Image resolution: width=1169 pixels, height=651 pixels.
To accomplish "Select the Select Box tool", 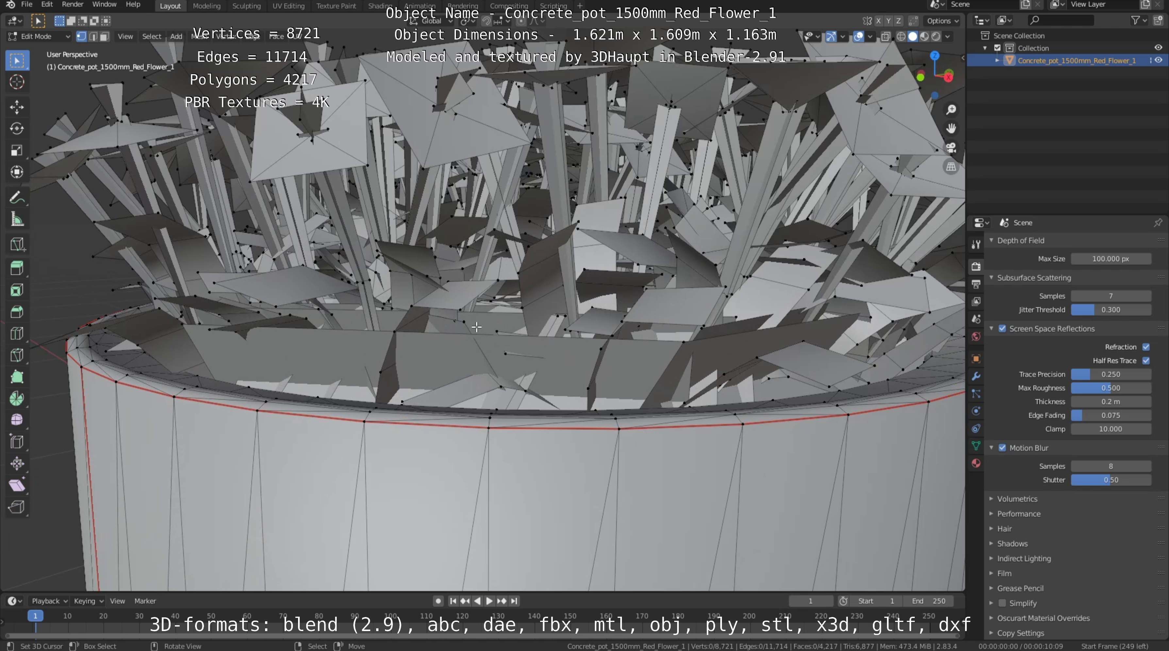I will pyautogui.click(x=17, y=61).
